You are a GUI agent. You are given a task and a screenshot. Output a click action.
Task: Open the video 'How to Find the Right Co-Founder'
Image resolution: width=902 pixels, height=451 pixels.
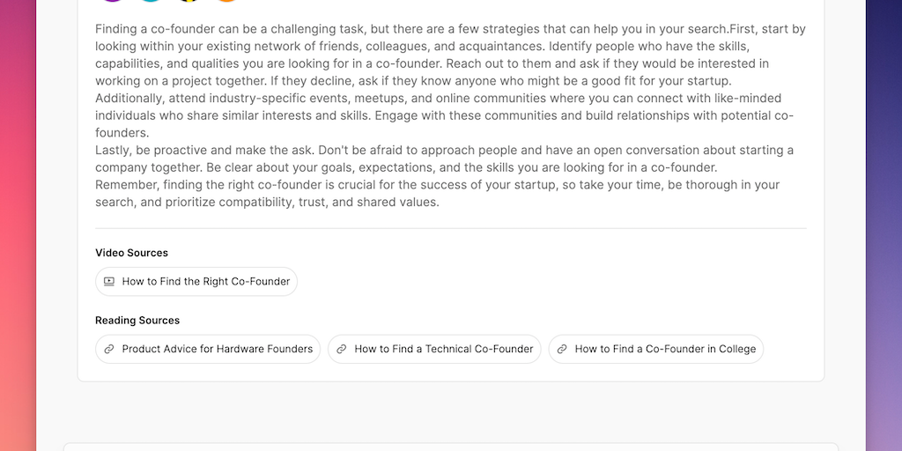pos(205,282)
